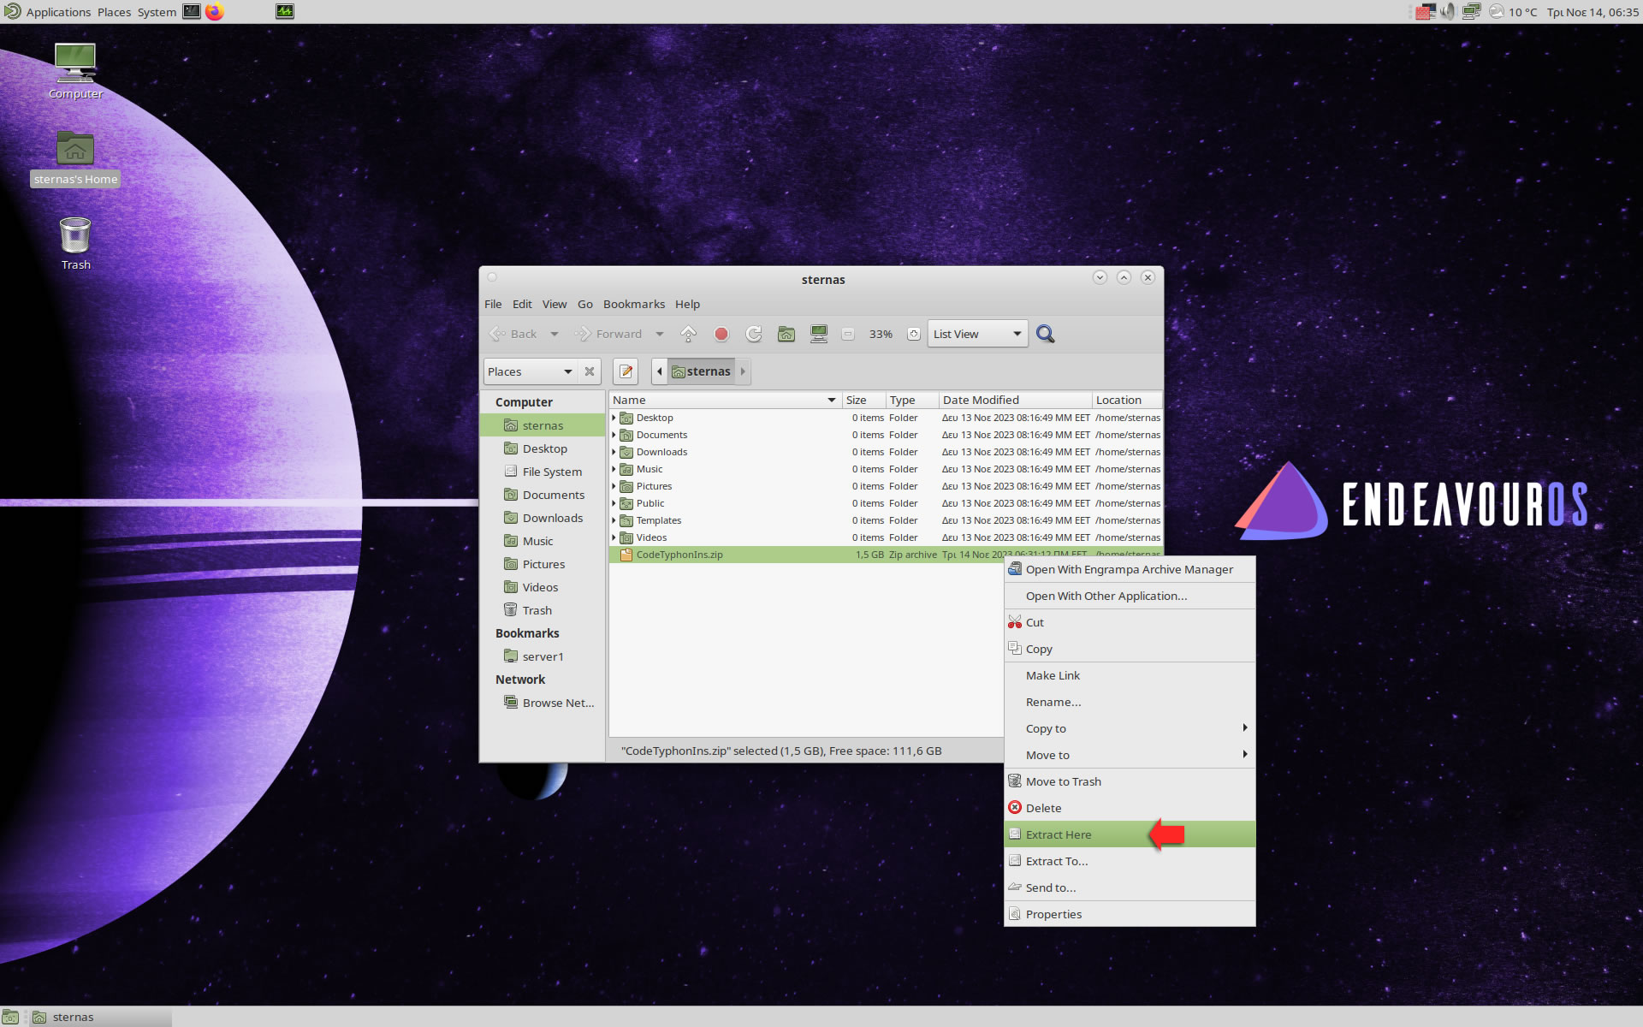Image resolution: width=1643 pixels, height=1027 pixels.
Task: Choose Send to... from context menu
Action: [x=1130, y=887]
